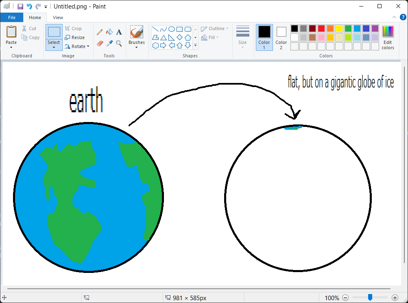Click the Cut button
This screenshot has width=408, height=303.
point(29,28)
